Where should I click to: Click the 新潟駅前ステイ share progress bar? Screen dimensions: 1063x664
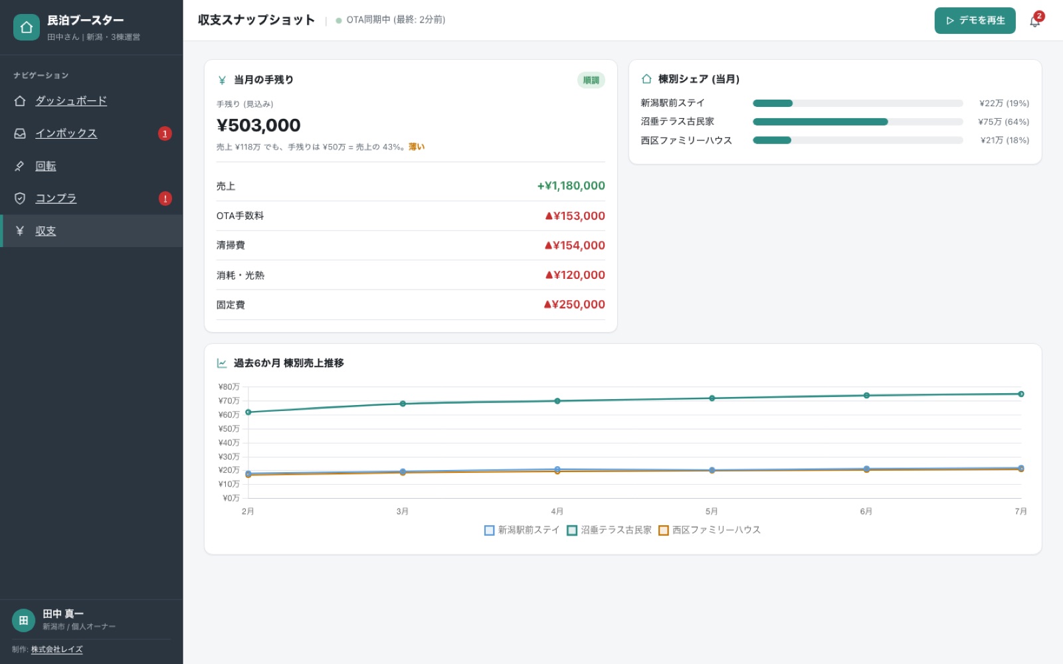[858, 104]
